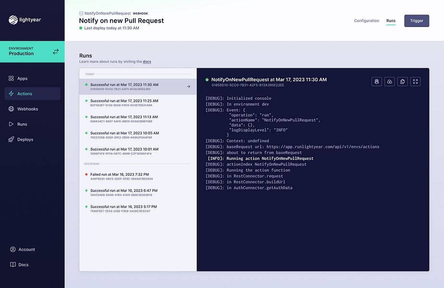
Task: Click the '[INFO]: Running action' log line
Action: tap(260, 158)
